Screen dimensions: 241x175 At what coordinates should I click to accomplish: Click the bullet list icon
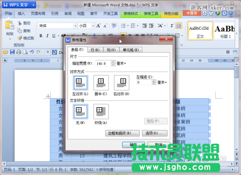tap(123, 25)
